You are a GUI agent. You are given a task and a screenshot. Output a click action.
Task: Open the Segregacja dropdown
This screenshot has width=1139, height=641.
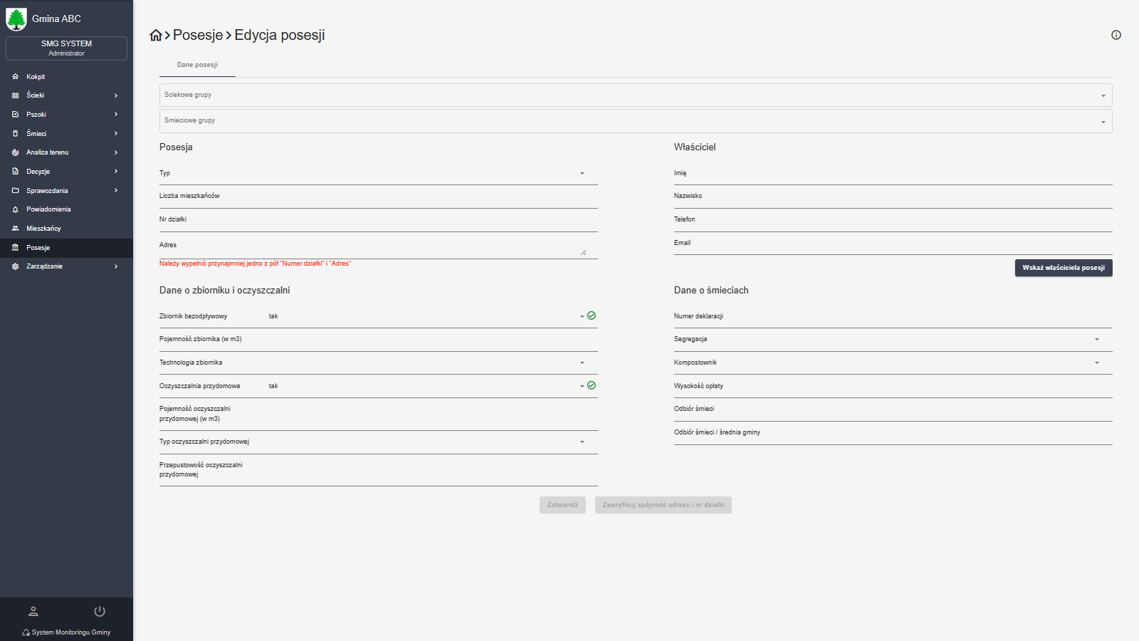click(892, 340)
